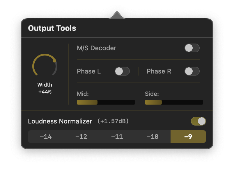Disable the Loudness Normalizer switch
234x172 pixels.
point(198,121)
